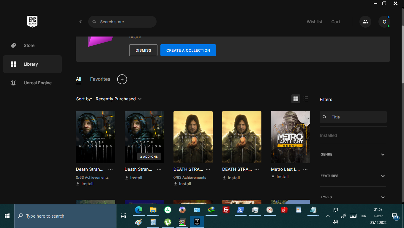Switch library to list view
The width and height of the screenshot is (404, 228).
click(x=306, y=99)
